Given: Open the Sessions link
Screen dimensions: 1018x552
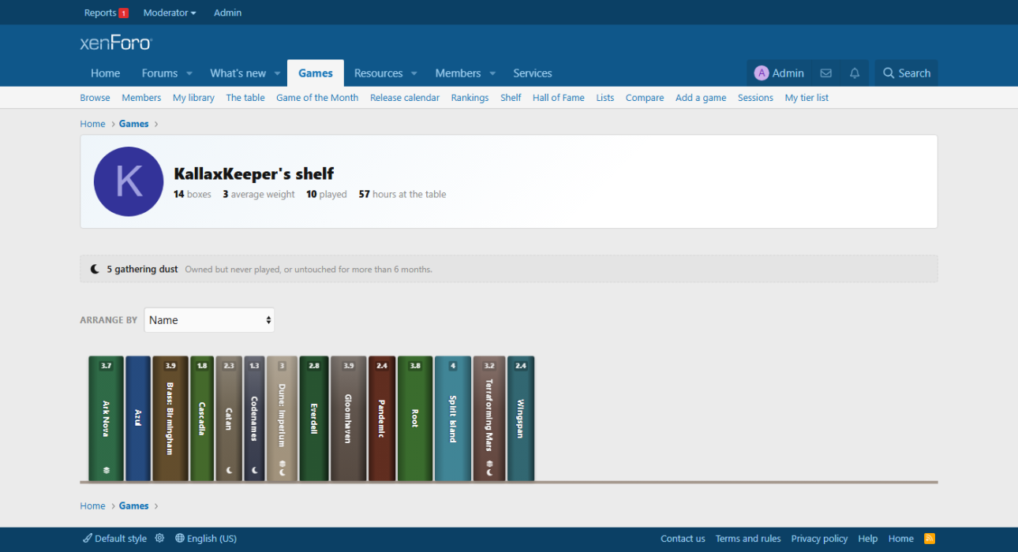Looking at the screenshot, I should 755,98.
